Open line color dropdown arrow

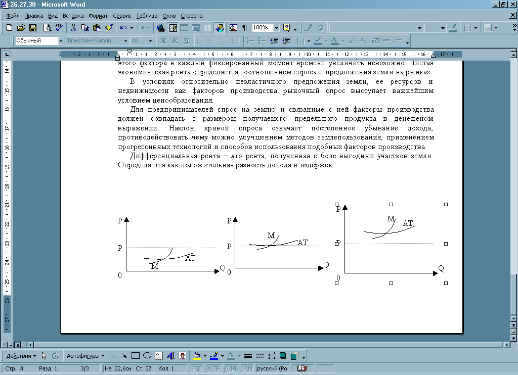(223, 356)
